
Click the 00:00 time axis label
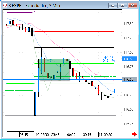(71, 135)
